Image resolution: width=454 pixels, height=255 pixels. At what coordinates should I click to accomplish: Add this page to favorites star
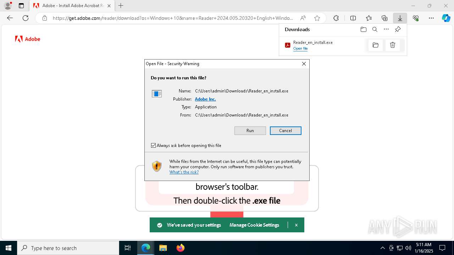(317, 18)
